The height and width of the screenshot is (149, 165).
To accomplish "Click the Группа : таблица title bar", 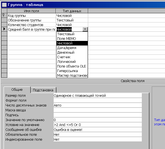I will [x=83, y=5].
